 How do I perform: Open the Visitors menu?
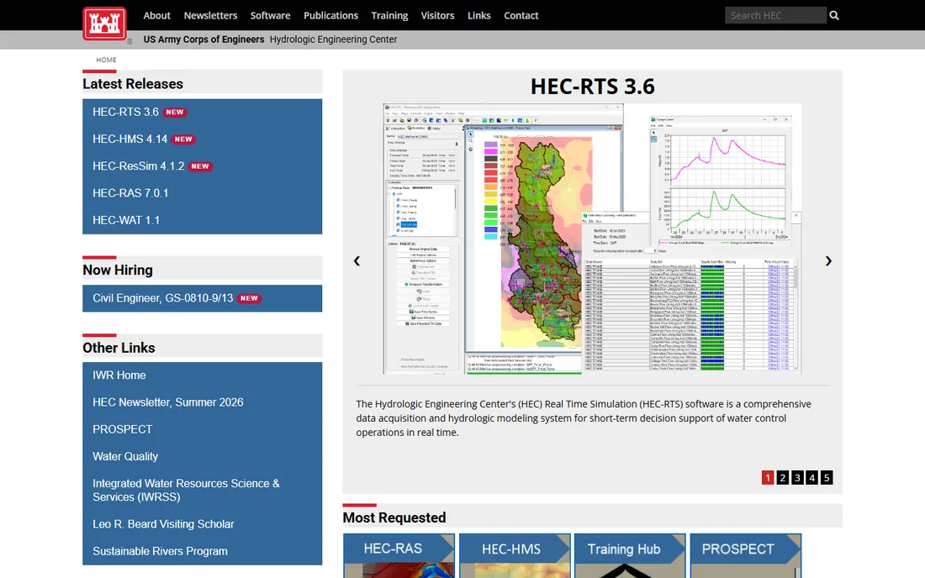pyautogui.click(x=438, y=15)
